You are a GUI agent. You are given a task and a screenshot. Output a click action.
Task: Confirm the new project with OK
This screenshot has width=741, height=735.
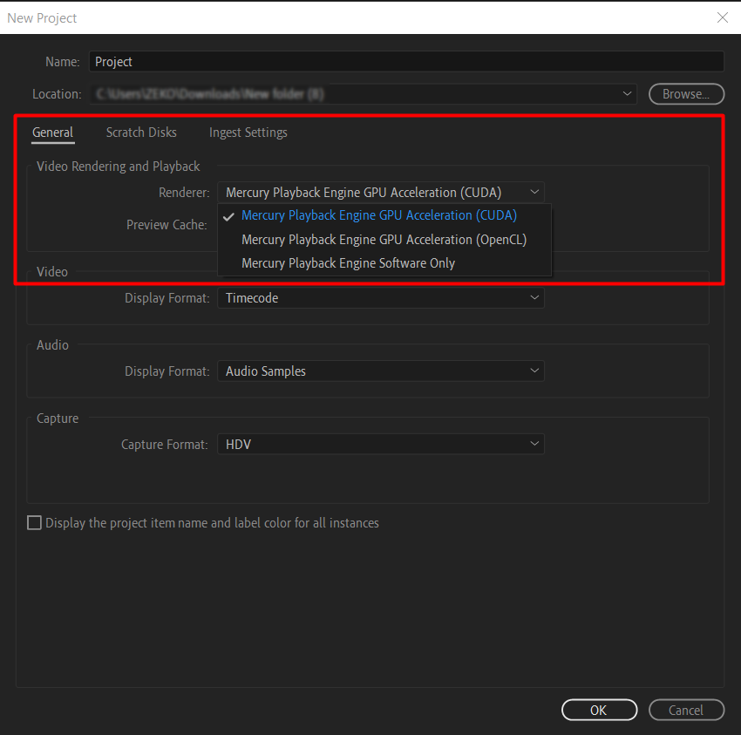pyautogui.click(x=599, y=710)
